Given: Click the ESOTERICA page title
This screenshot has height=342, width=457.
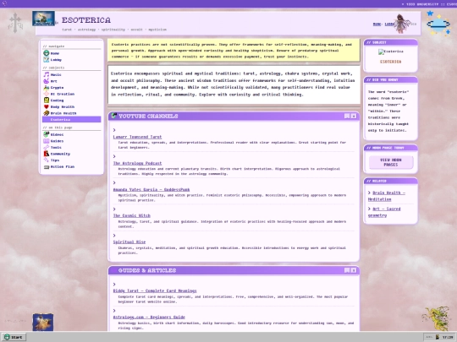Looking at the screenshot, I should pos(86,20).
